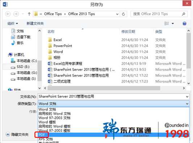The width and height of the screenshot is (193, 143).
Task: Sort by 名称 column header
Action: pos(51,32)
